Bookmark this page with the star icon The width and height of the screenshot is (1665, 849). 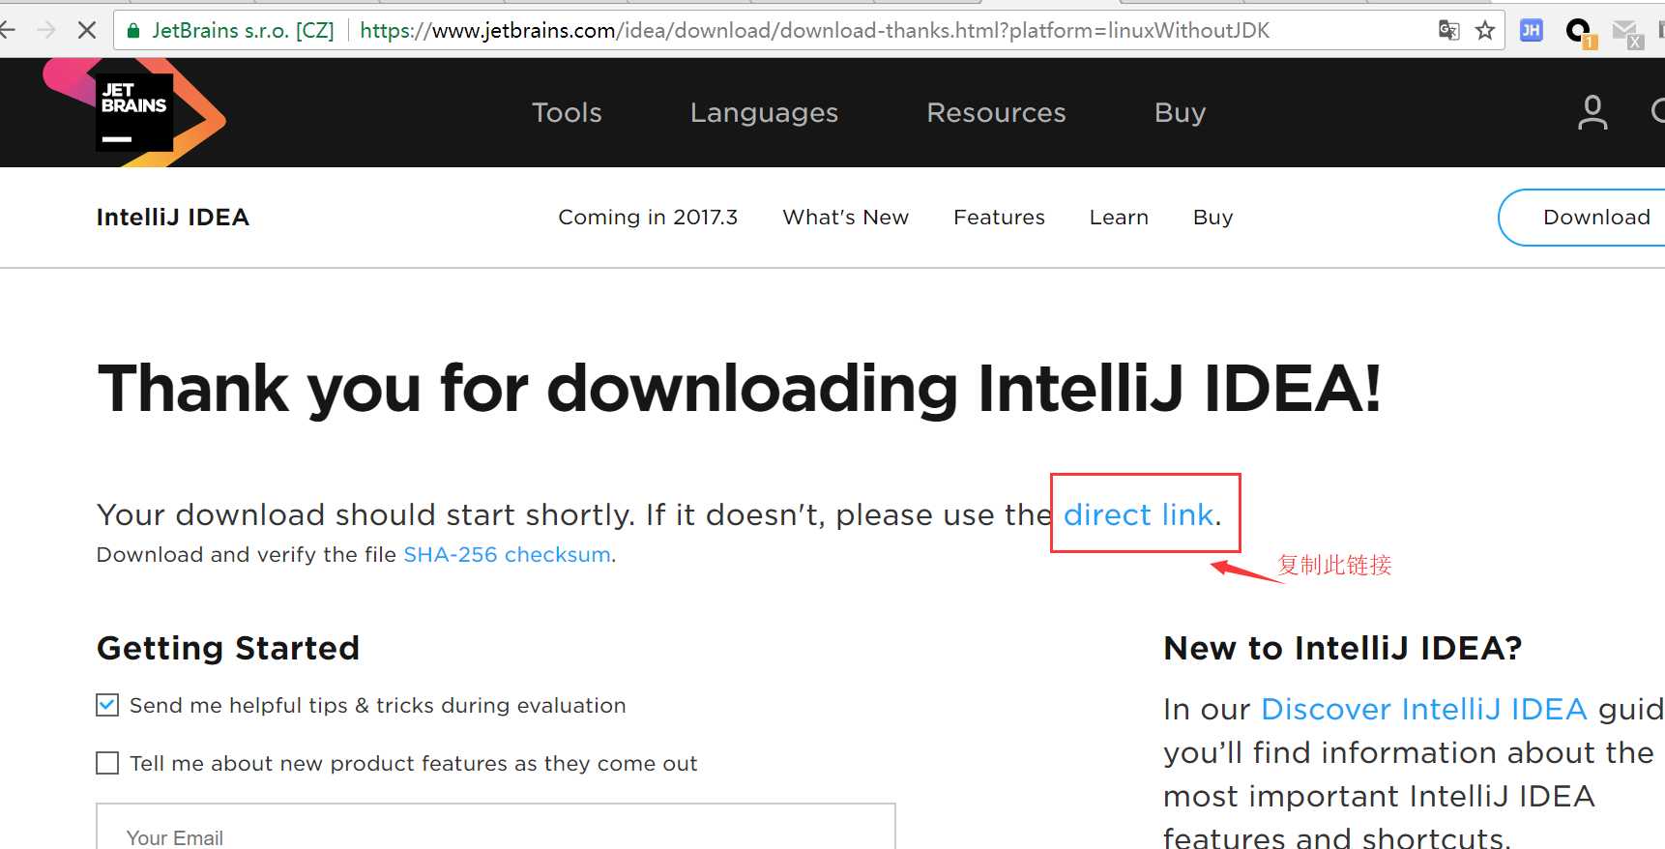pyautogui.click(x=1485, y=30)
